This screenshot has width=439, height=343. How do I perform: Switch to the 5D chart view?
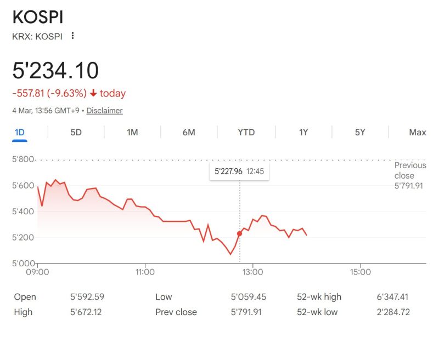pyautogui.click(x=76, y=133)
